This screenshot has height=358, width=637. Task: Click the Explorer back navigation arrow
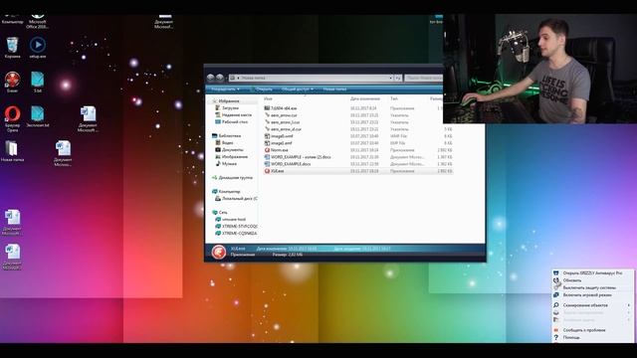[210, 78]
